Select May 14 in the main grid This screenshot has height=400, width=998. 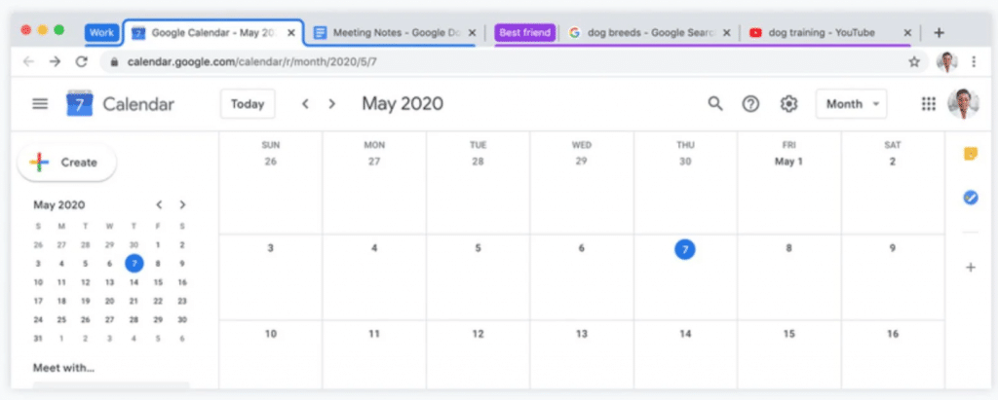685,334
